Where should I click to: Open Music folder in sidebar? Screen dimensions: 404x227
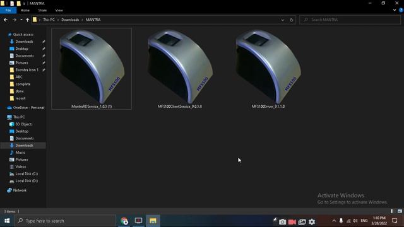[20, 153]
